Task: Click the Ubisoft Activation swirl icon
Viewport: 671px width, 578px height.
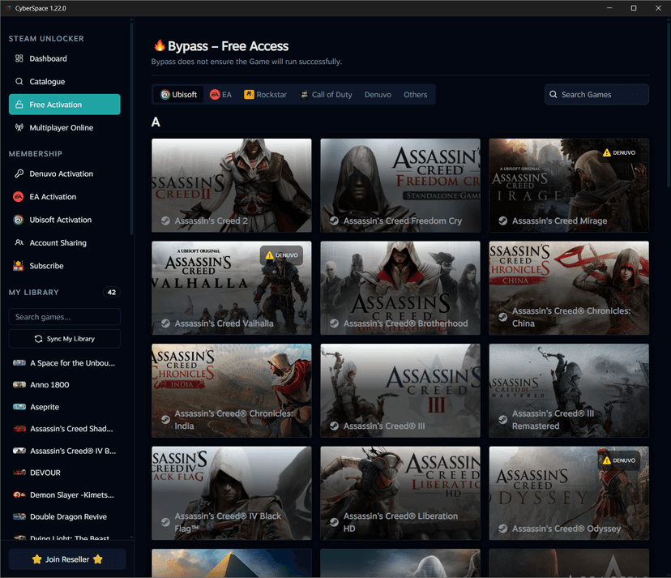Action: [x=19, y=220]
